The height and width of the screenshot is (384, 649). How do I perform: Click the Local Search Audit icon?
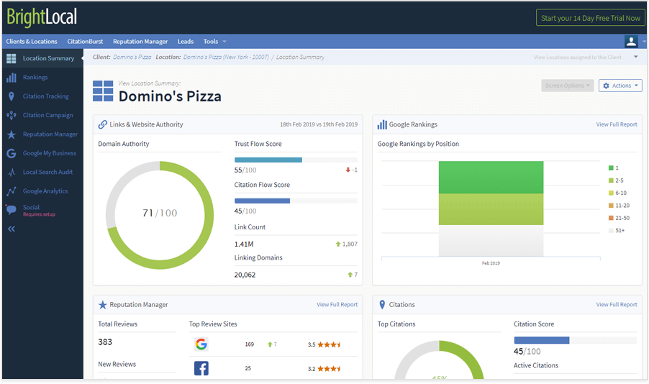pos(11,173)
